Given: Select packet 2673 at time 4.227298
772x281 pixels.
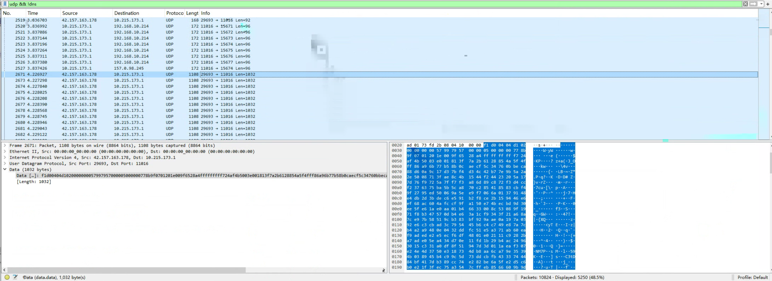Looking at the screenshot, I should point(379,80).
